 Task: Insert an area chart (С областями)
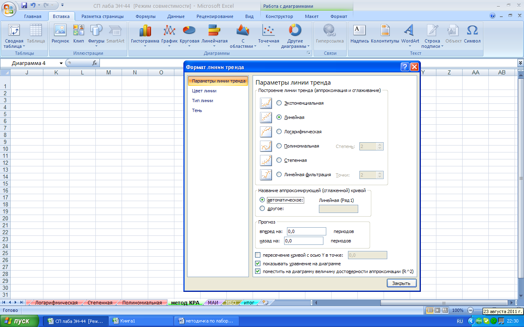coord(243,36)
